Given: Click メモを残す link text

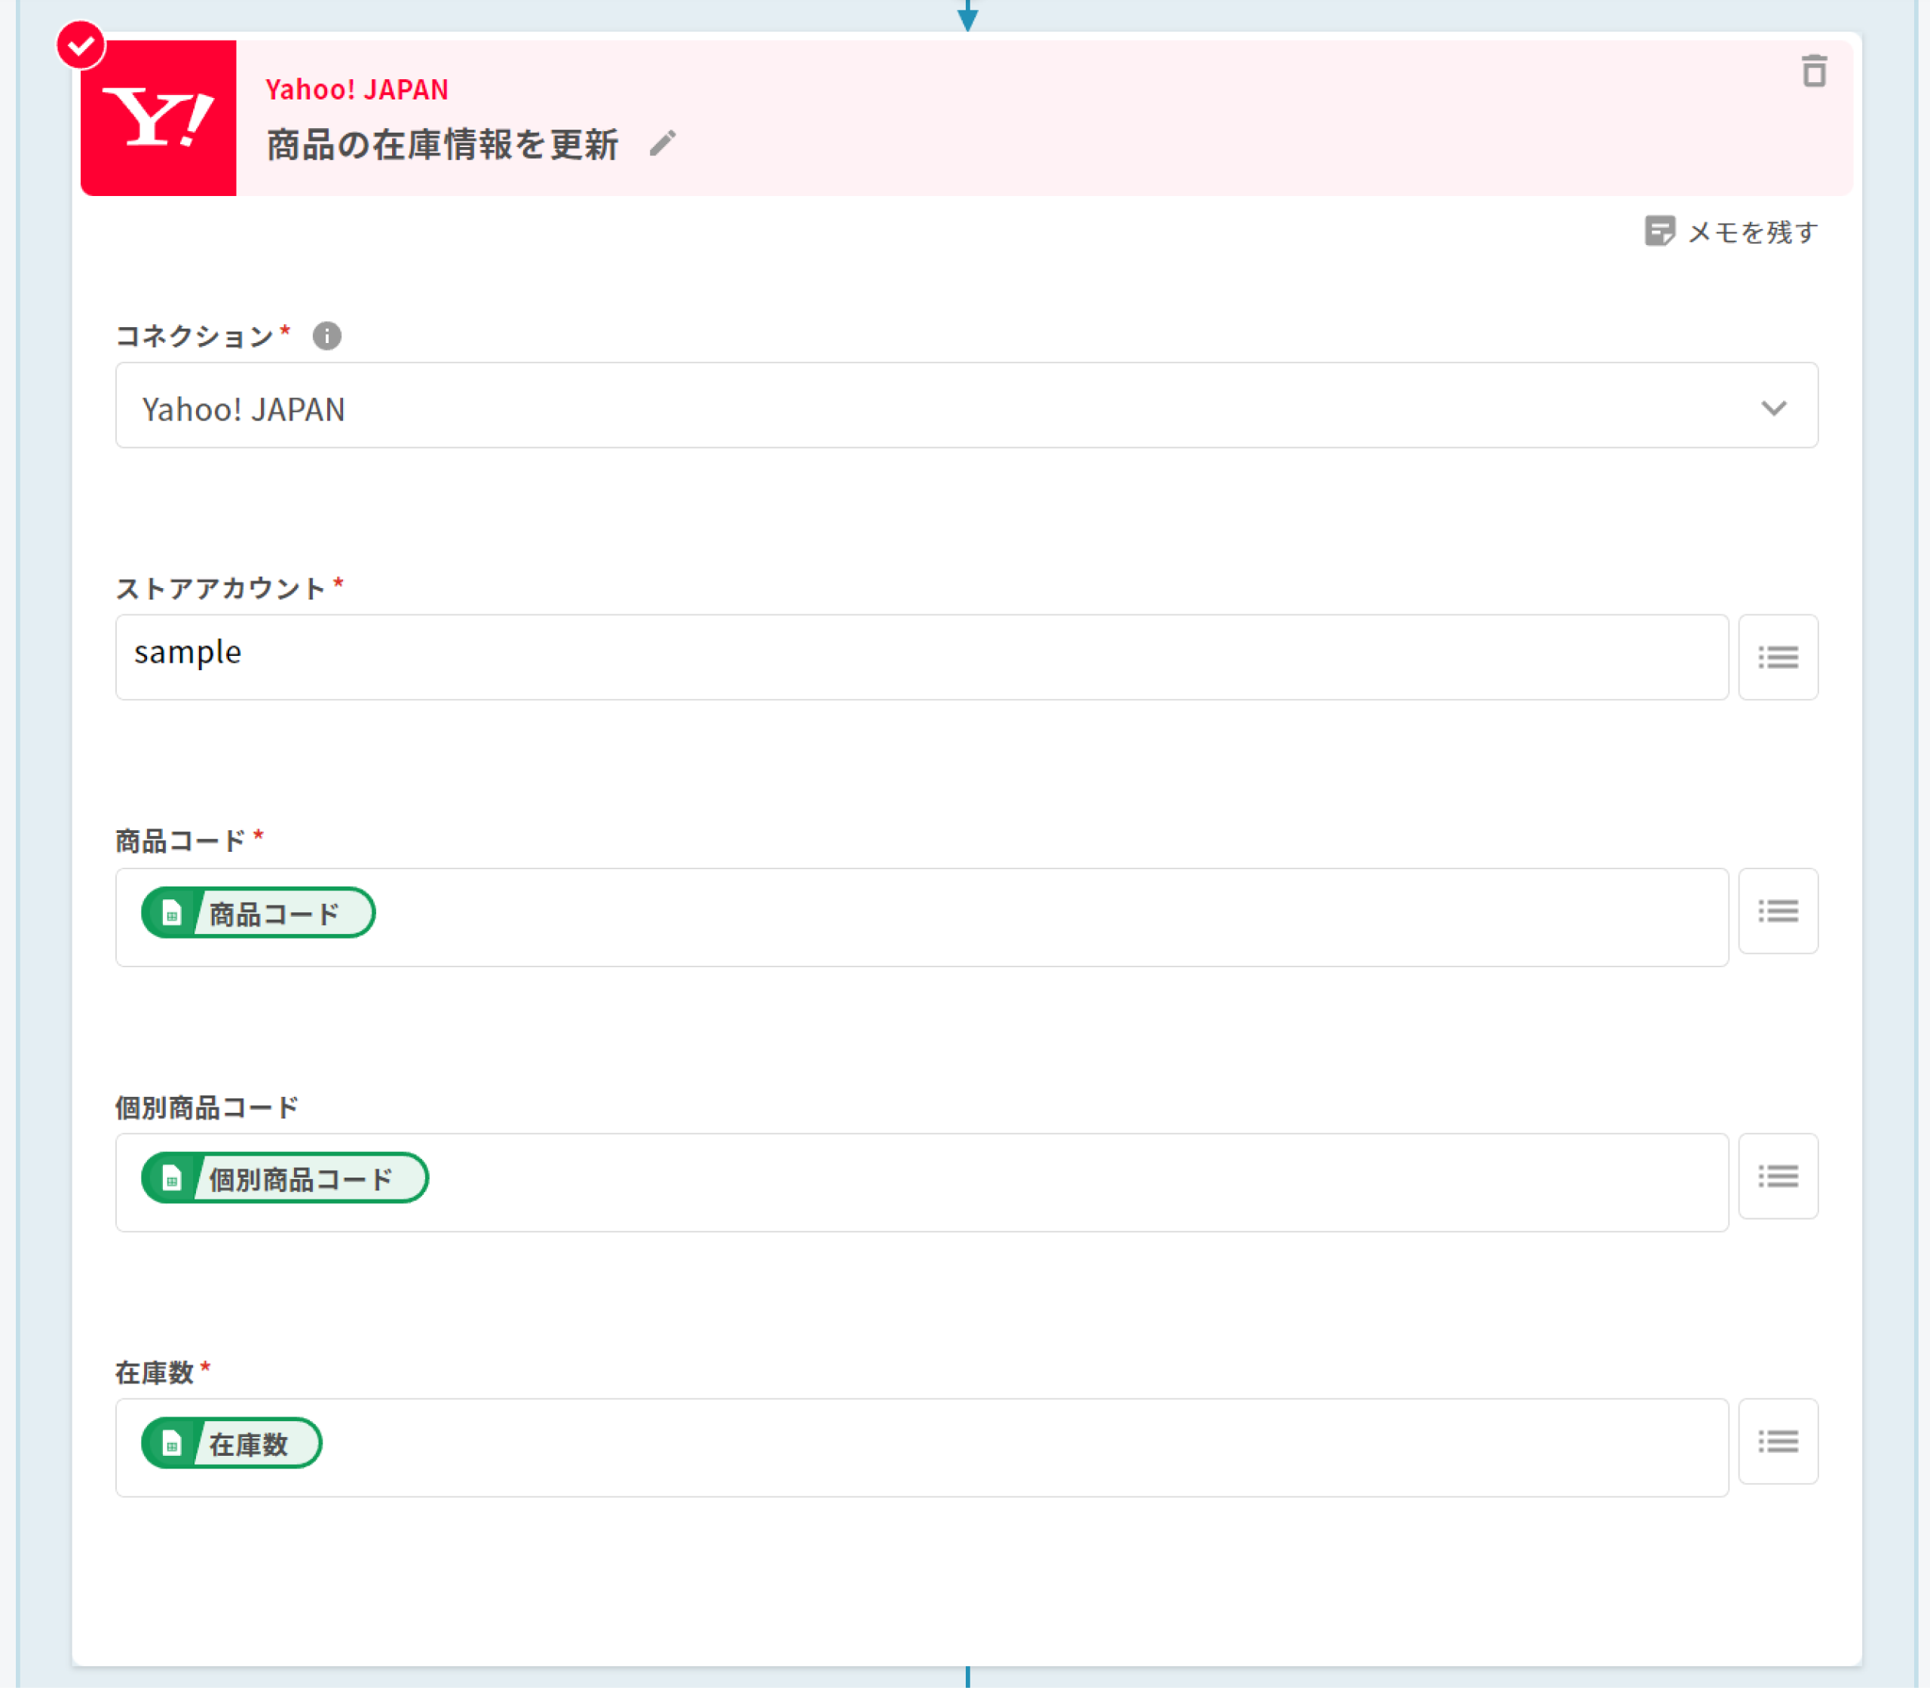Looking at the screenshot, I should [1752, 233].
